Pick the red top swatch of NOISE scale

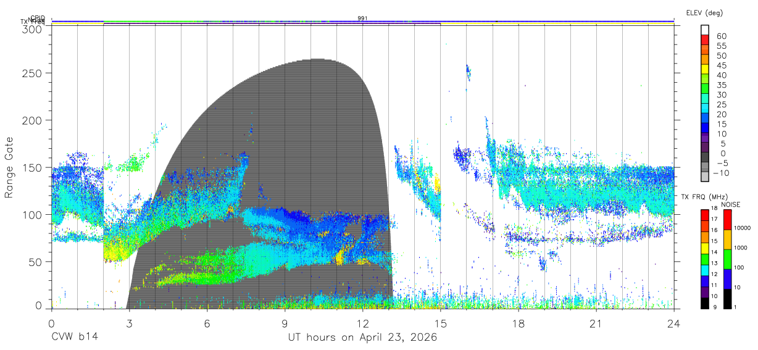point(727,220)
